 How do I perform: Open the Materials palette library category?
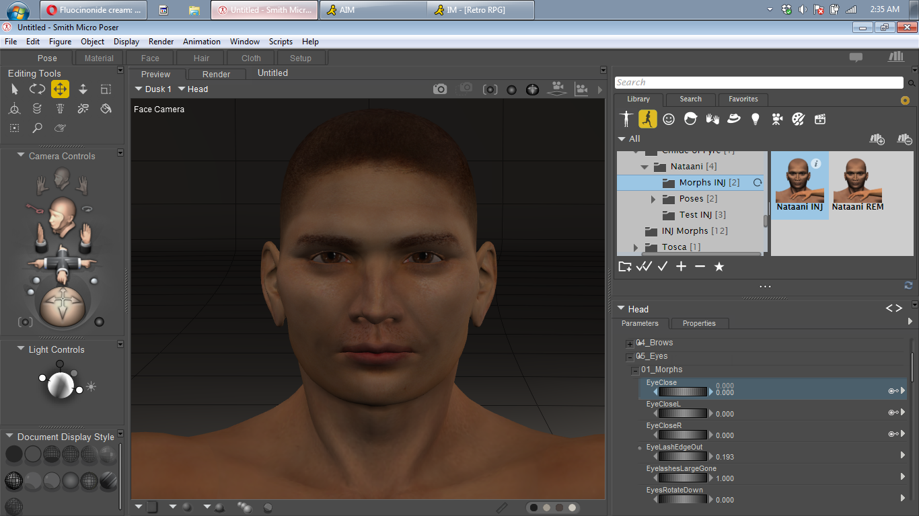coord(799,119)
